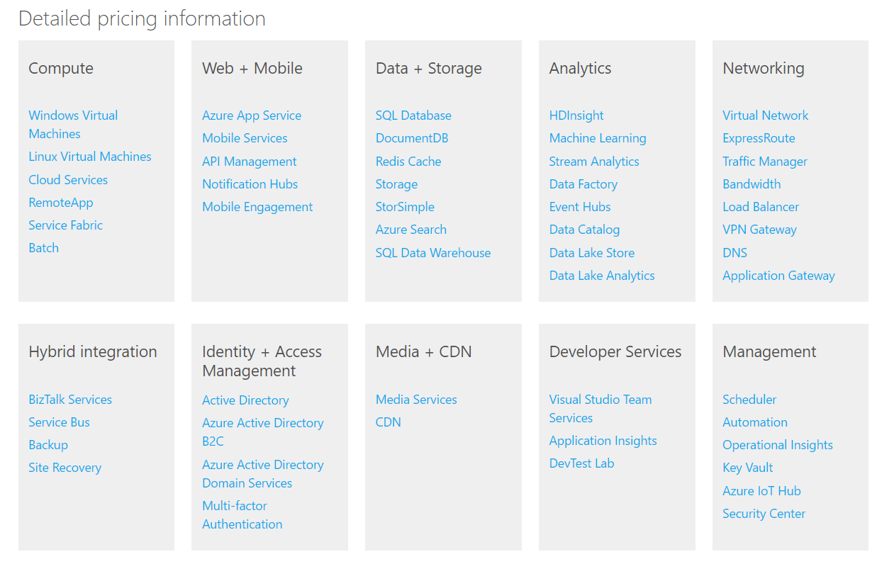Open the Key Vault link

pyautogui.click(x=747, y=467)
